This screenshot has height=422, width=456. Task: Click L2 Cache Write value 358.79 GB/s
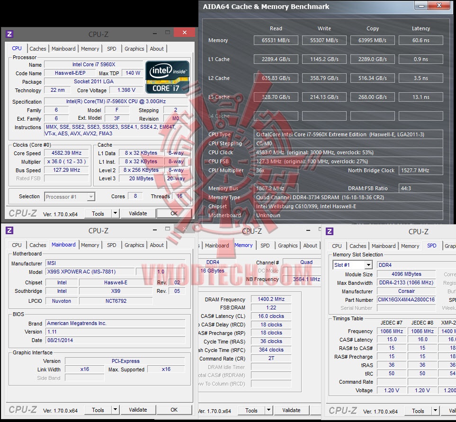click(324, 78)
